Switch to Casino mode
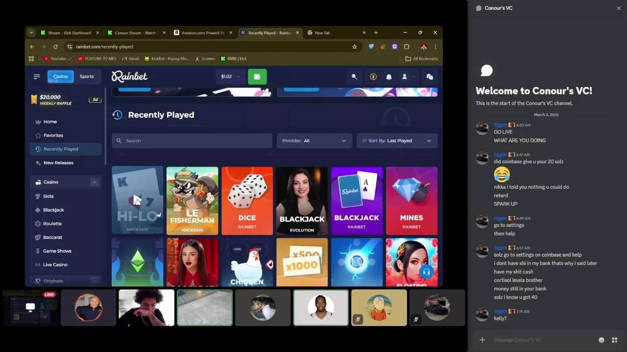The height and width of the screenshot is (352, 627). 61,76
